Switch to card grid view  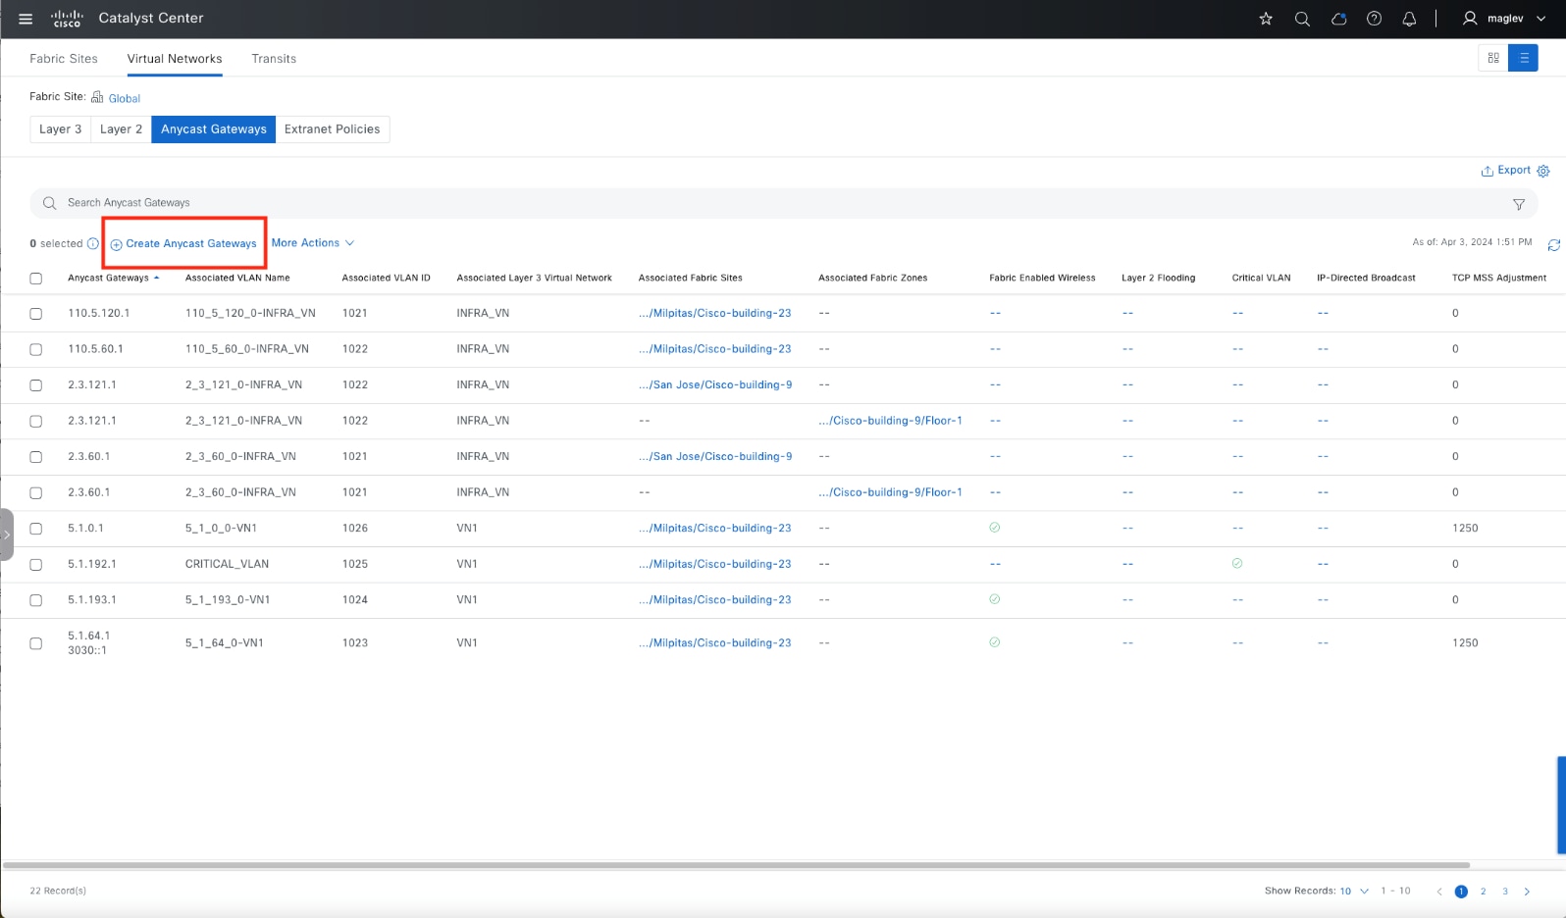(1492, 59)
